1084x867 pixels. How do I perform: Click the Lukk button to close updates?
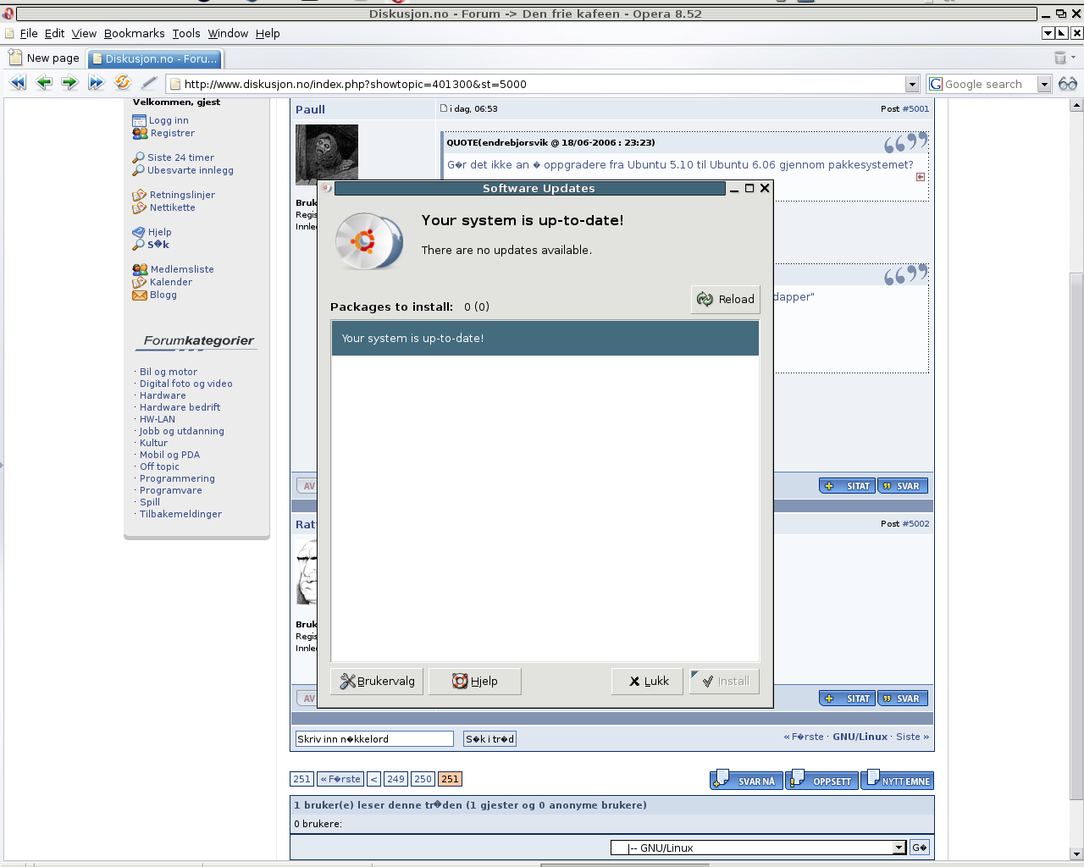click(647, 681)
